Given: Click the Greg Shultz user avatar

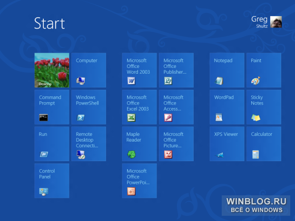Looking at the screenshot, I should point(276,22).
